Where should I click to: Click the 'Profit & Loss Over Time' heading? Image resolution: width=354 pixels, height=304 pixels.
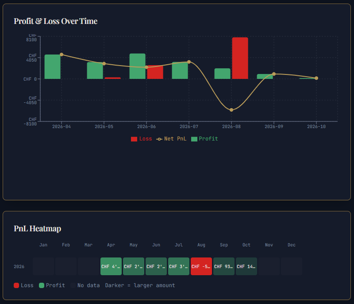56,21
